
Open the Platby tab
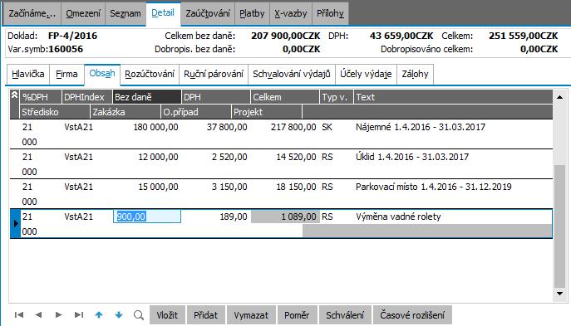252,13
